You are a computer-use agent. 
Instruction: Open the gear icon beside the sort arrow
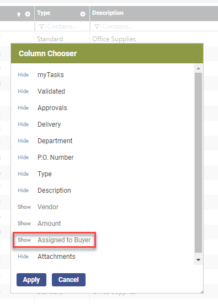28,14
